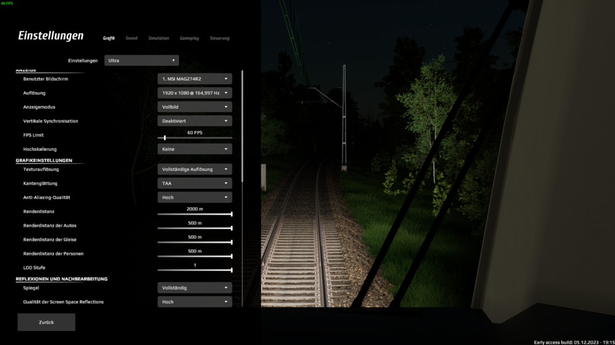Expand the Anti-Aliasing-Qualität dropdown
Viewport: 615px width, 345px height.
pos(194,197)
